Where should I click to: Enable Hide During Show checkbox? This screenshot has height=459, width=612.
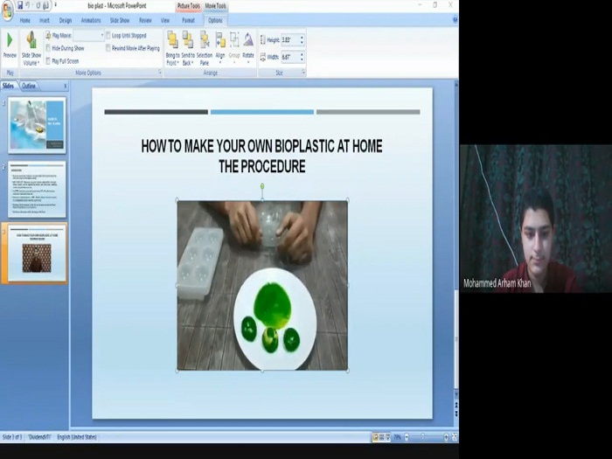pos(48,48)
